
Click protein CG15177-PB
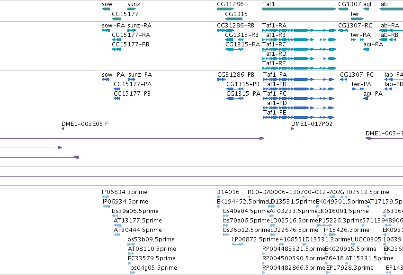(132, 94)
